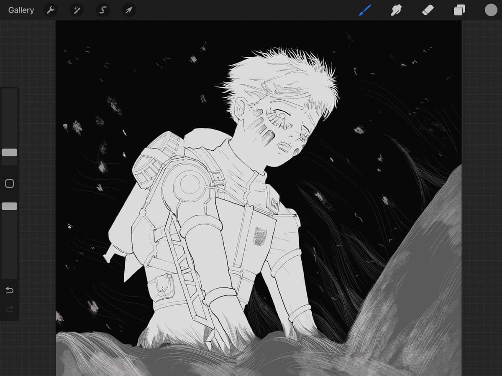Viewport: 502px width, 376px height.
Task: Open the Layers panel
Action: click(x=459, y=10)
